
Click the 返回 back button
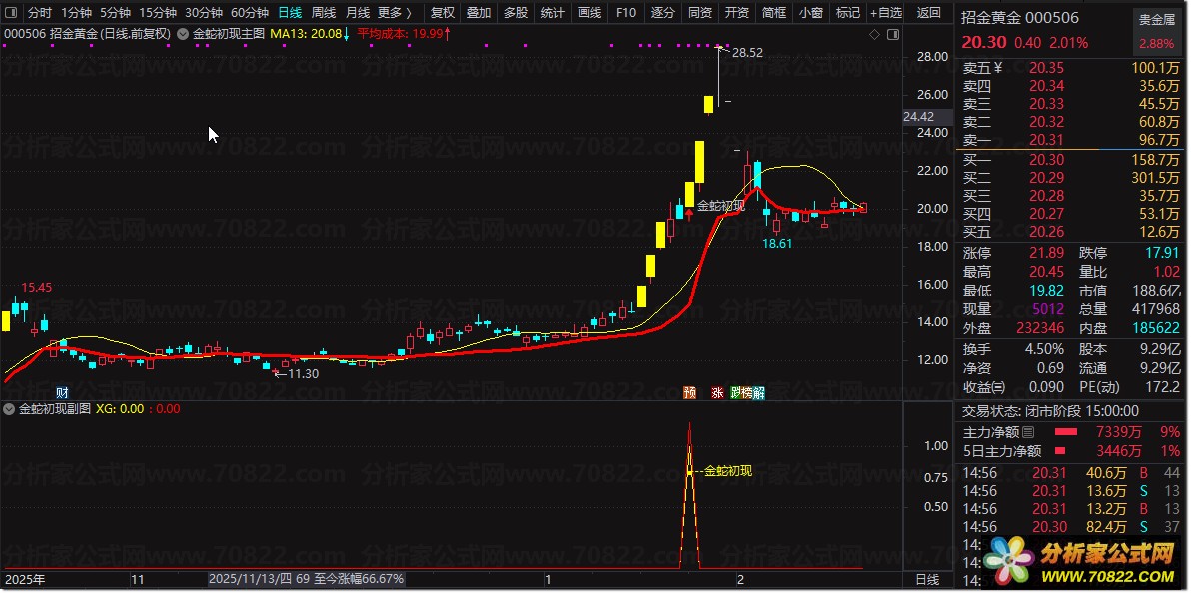[928, 12]
